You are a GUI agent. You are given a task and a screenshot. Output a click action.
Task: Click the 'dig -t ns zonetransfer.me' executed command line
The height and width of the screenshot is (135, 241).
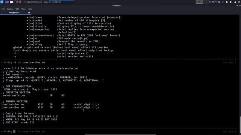[x=26, y=63]
